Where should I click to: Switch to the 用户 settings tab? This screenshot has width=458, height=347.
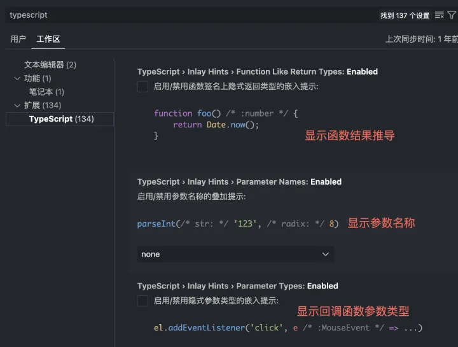(x=18, y=39)
